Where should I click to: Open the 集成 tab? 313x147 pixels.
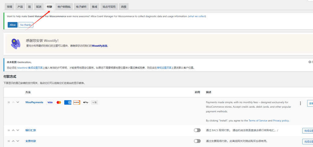pyautogui.click(x=94, y=7)
